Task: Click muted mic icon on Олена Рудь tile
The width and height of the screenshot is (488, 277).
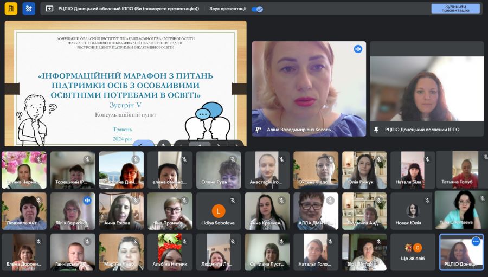Action: [233, 159]
